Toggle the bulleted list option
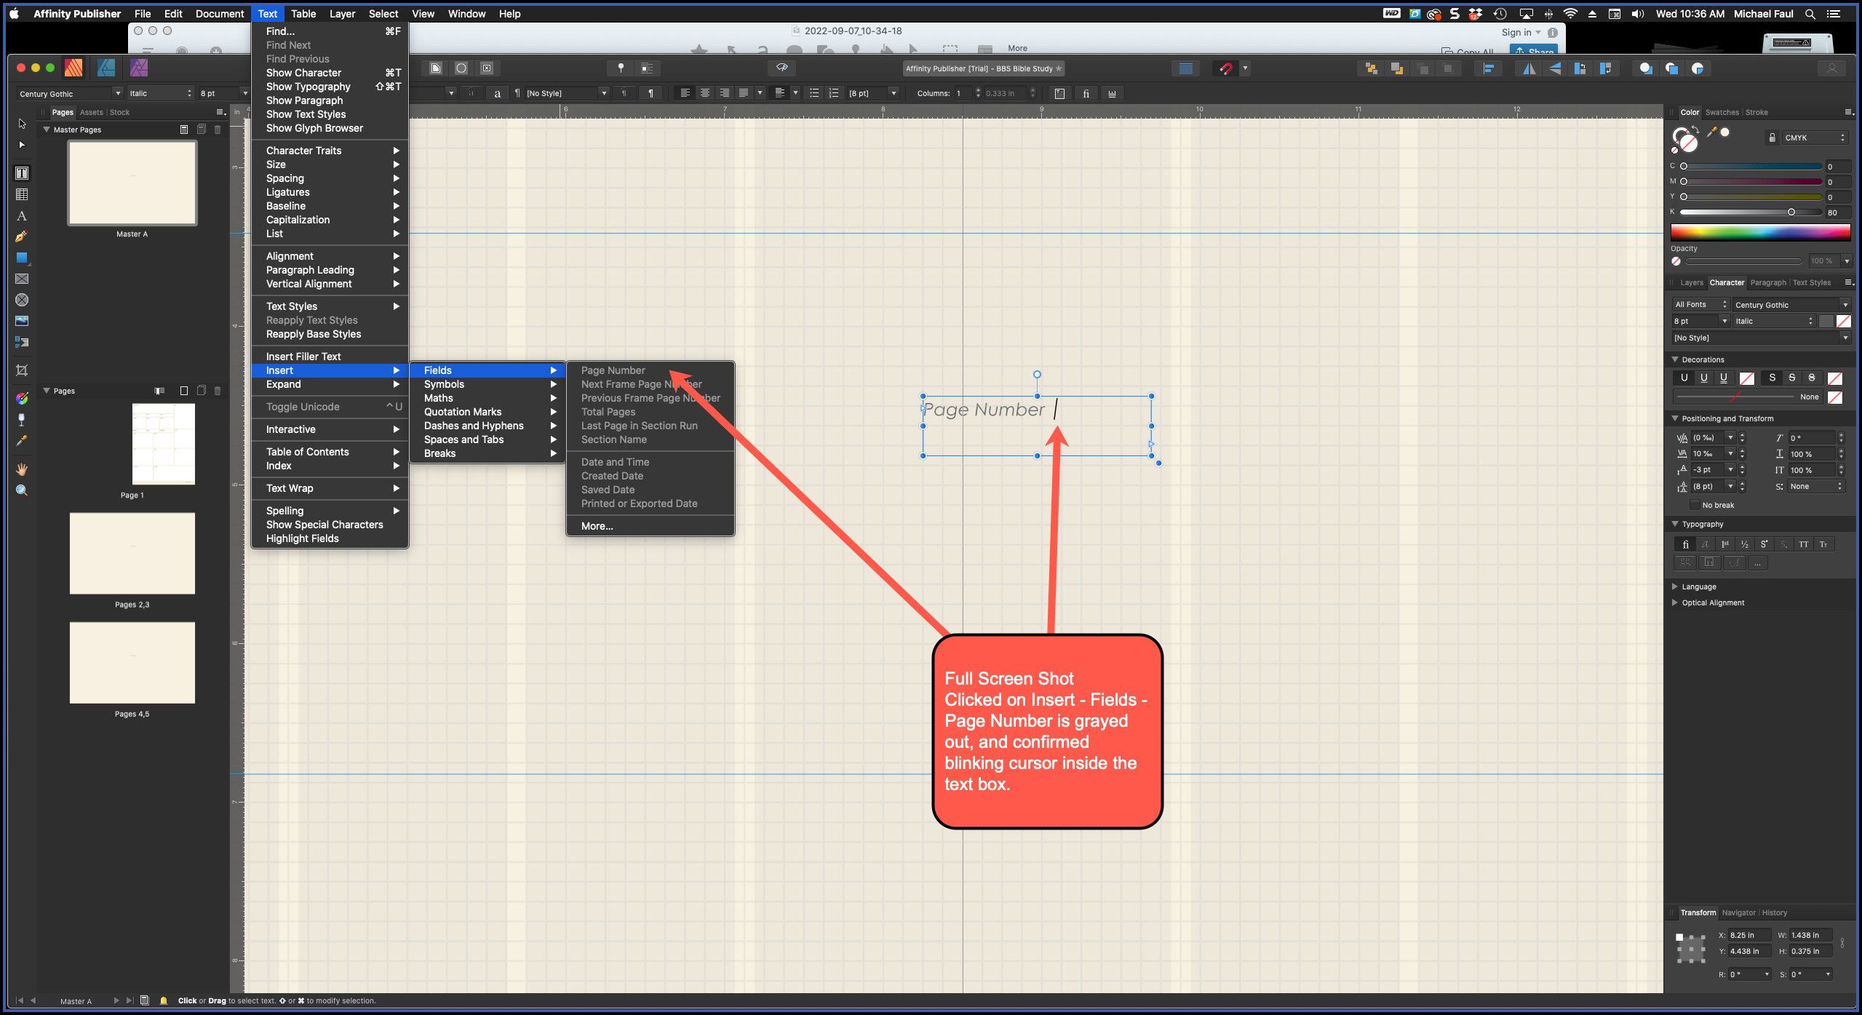 (814, 92)
